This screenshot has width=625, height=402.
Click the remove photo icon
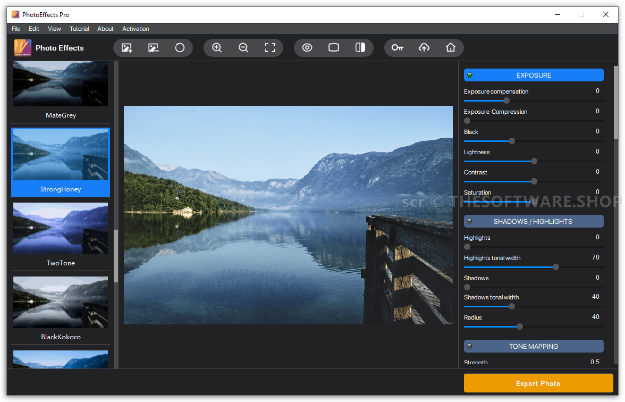[153, 48]
